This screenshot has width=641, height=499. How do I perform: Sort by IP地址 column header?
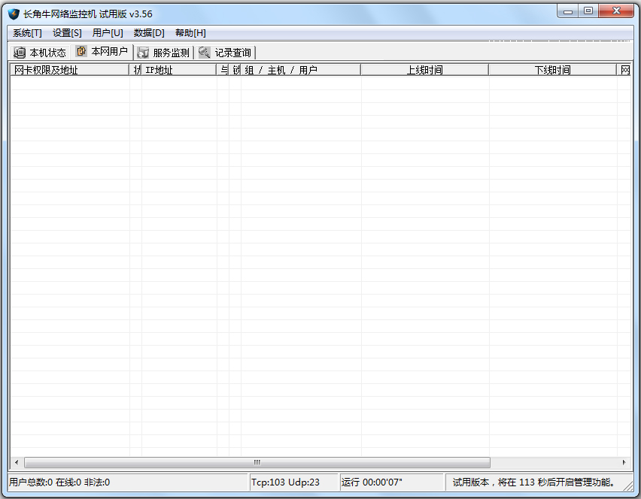(179, 70)
